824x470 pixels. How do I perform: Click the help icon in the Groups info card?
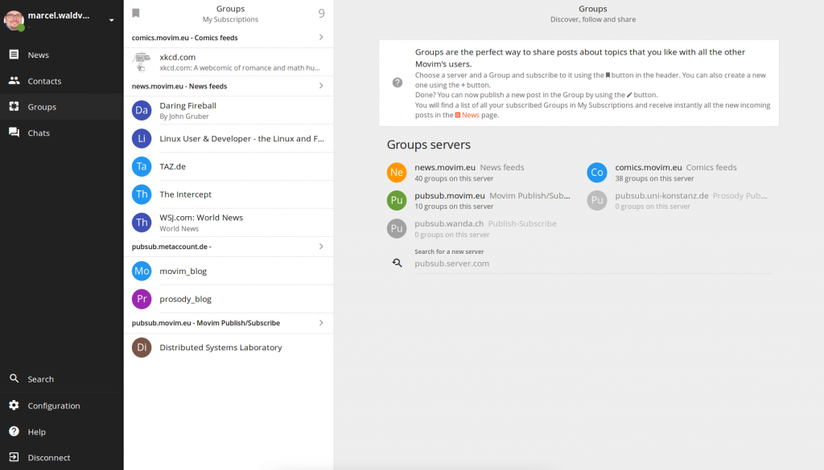(398, 83)
